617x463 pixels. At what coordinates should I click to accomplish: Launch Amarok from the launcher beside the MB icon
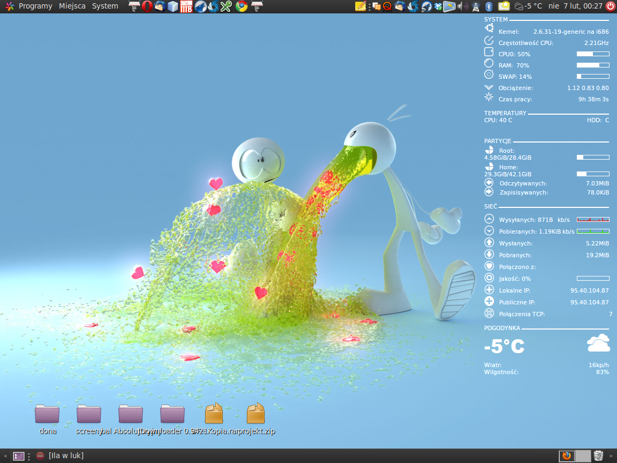click(x=200, y=6)
